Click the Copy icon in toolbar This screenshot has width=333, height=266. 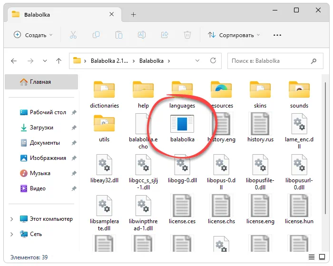[96, 35]
